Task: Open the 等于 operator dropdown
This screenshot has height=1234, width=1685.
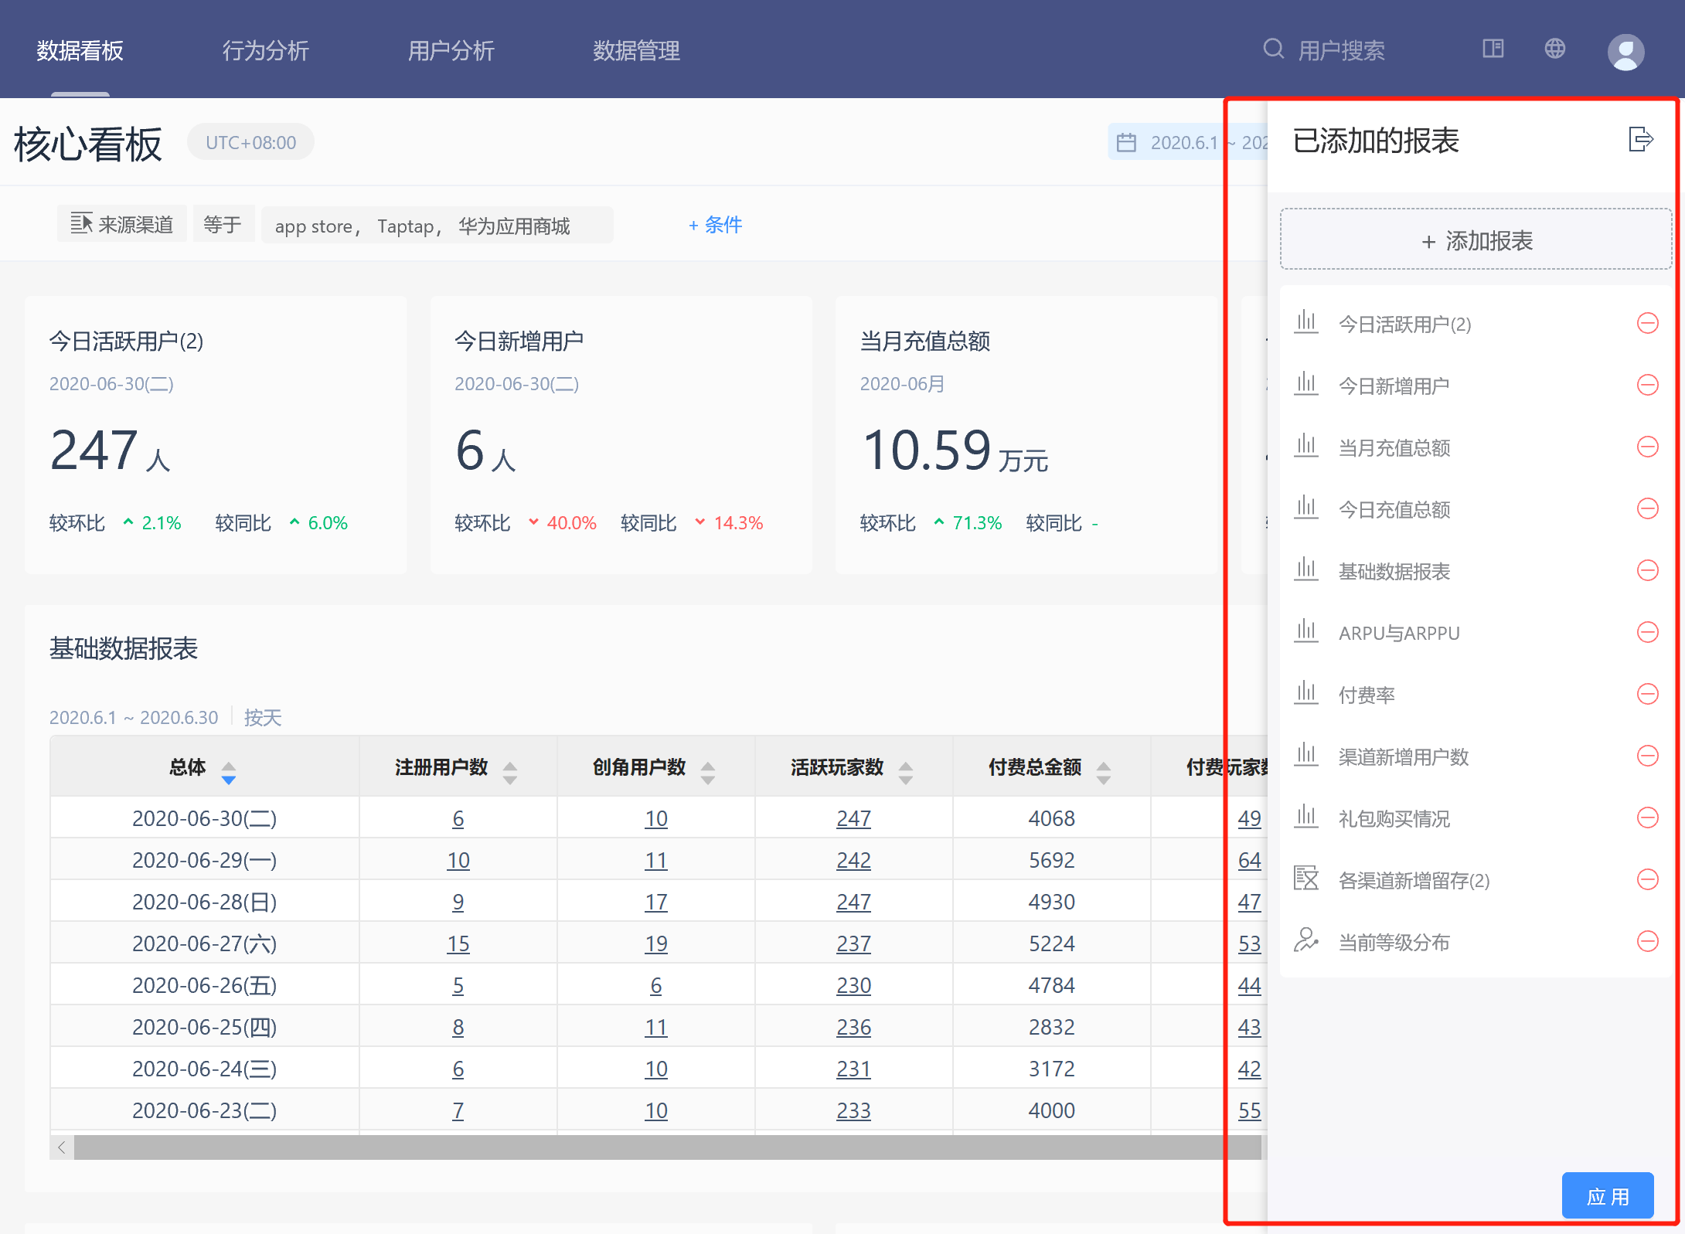Action: 223,224
